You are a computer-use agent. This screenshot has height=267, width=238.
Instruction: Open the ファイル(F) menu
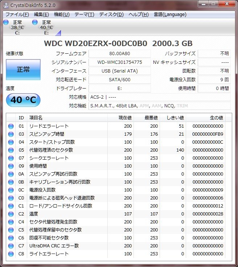pos(17,15)
